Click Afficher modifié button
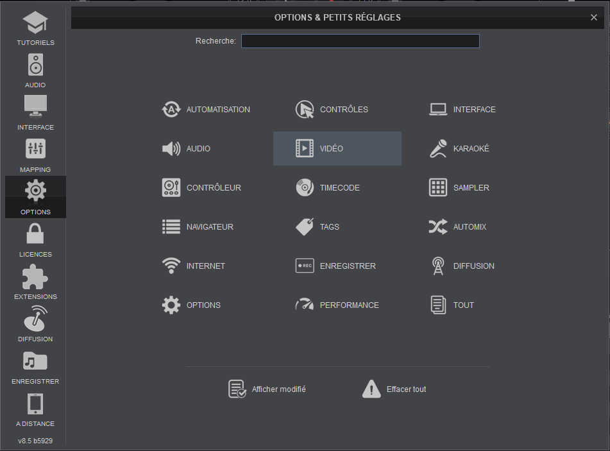The width and height of the screenshot is (610, 451). point(267,389)
